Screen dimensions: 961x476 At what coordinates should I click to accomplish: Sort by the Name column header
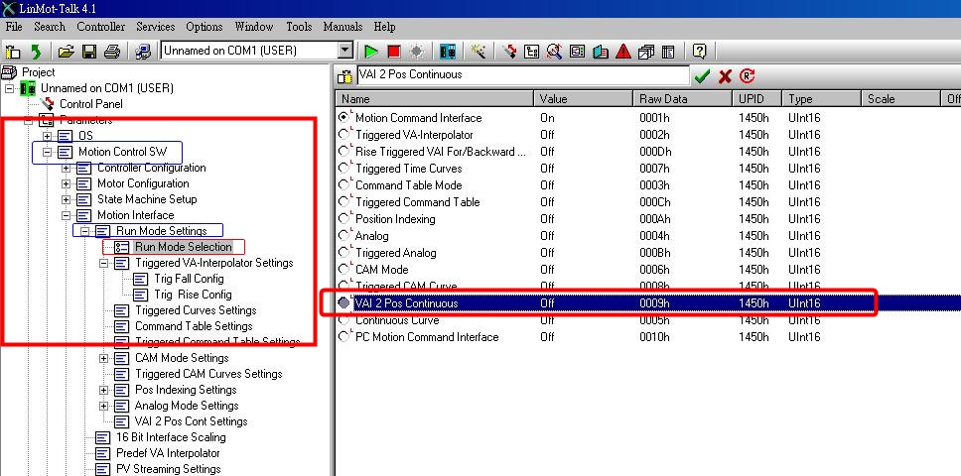tap(435, 98)
